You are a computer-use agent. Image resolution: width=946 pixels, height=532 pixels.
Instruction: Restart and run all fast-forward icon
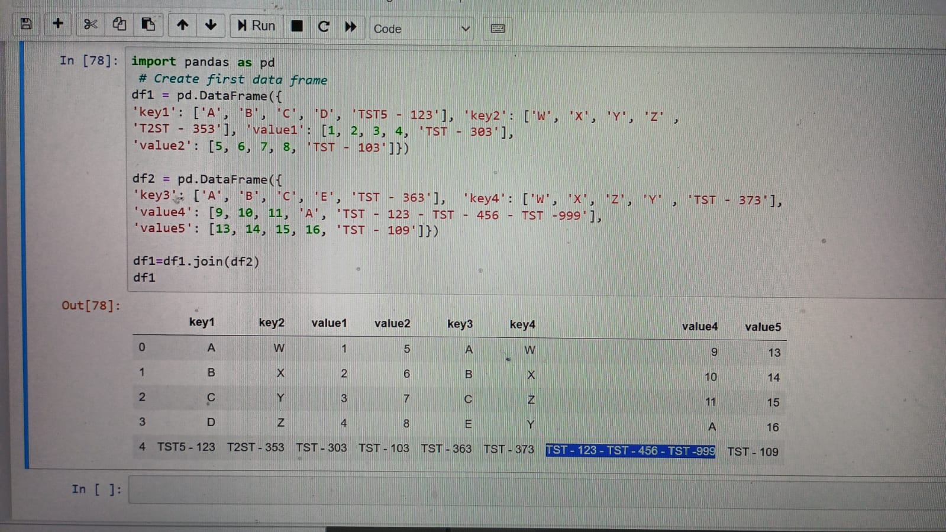click(x=350, y=27)
